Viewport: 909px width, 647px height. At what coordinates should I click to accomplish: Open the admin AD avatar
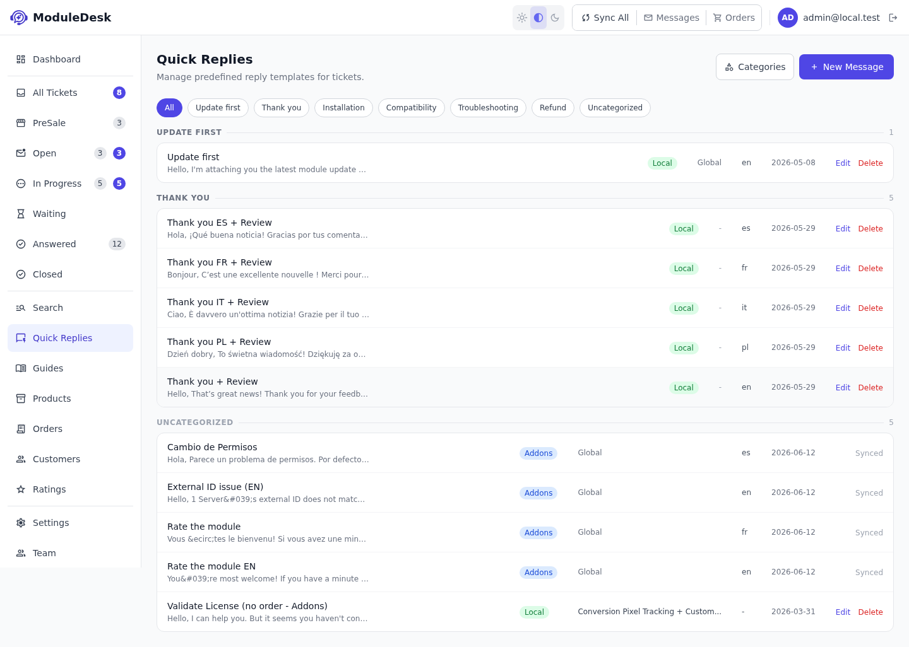pyautogui.click(x=788, y=18)
